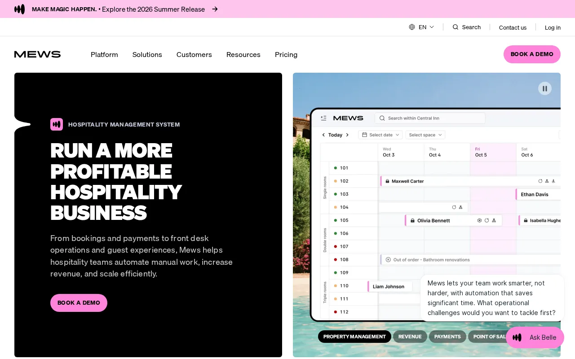This screenshot has width=575, height=359.
Task: Click the refresh icon on room 104 booking
Action: coord(454,207)
